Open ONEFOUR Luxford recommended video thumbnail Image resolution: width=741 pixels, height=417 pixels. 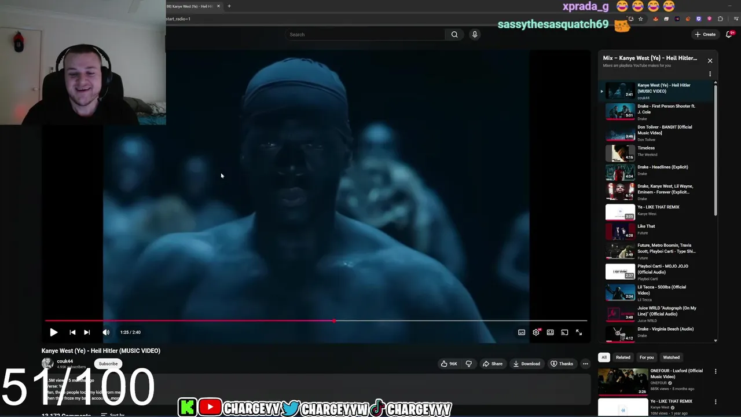click(x=623, y=382)
